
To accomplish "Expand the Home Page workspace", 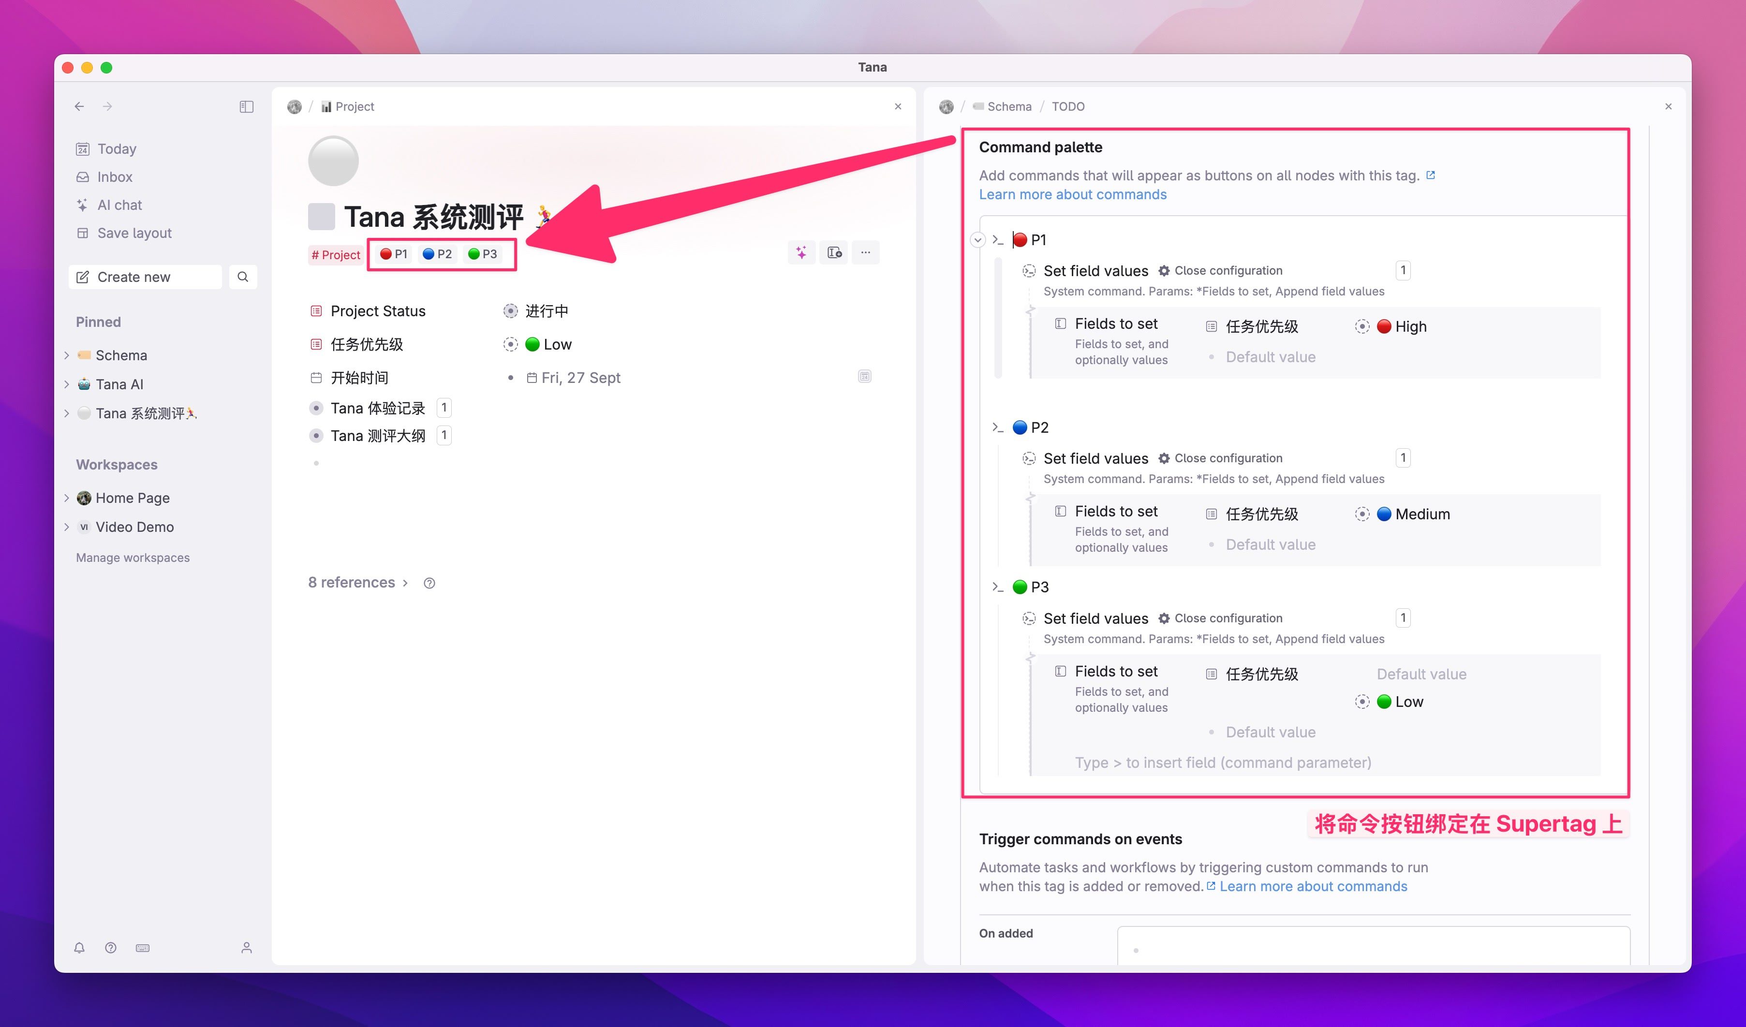I will pos(67,498).
